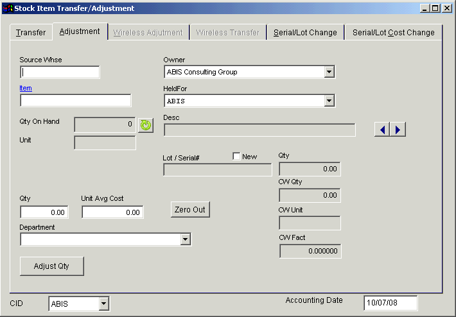Switch to the Transfer tab
Viewport: 456px width, 317px height.
point(31,32)
